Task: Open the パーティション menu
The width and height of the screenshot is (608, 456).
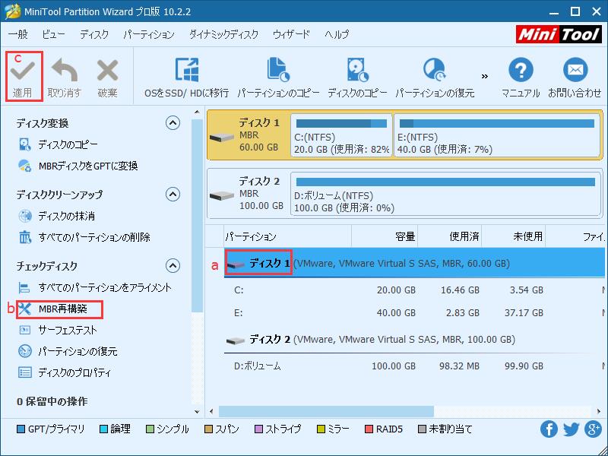Action: (x=149, y=34)
